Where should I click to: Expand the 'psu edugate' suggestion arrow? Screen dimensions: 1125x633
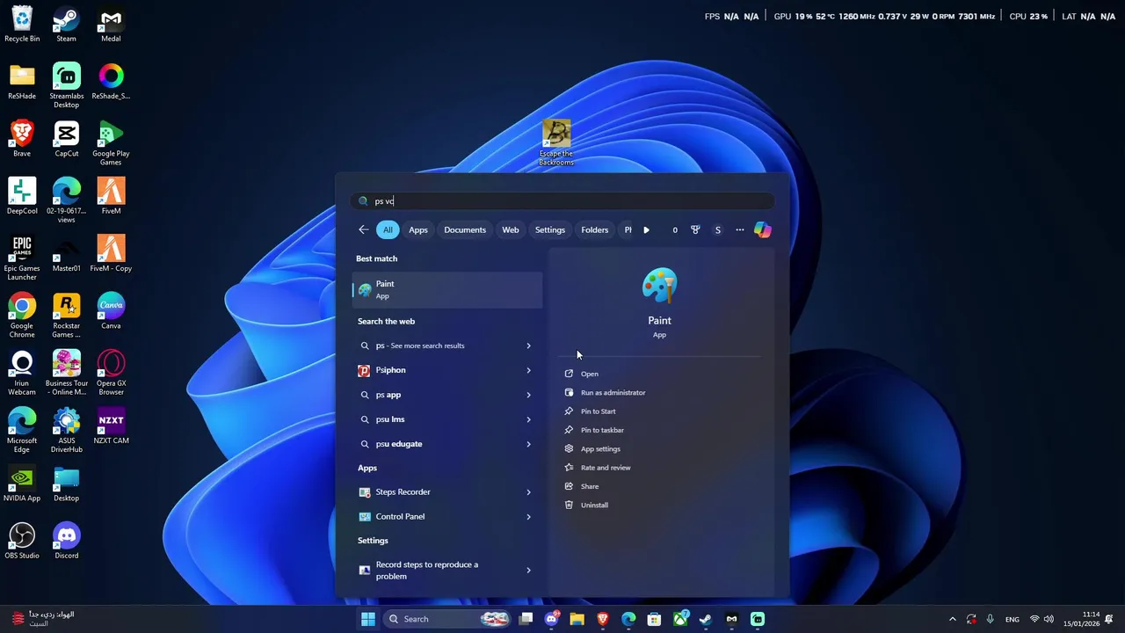point(528,444)
